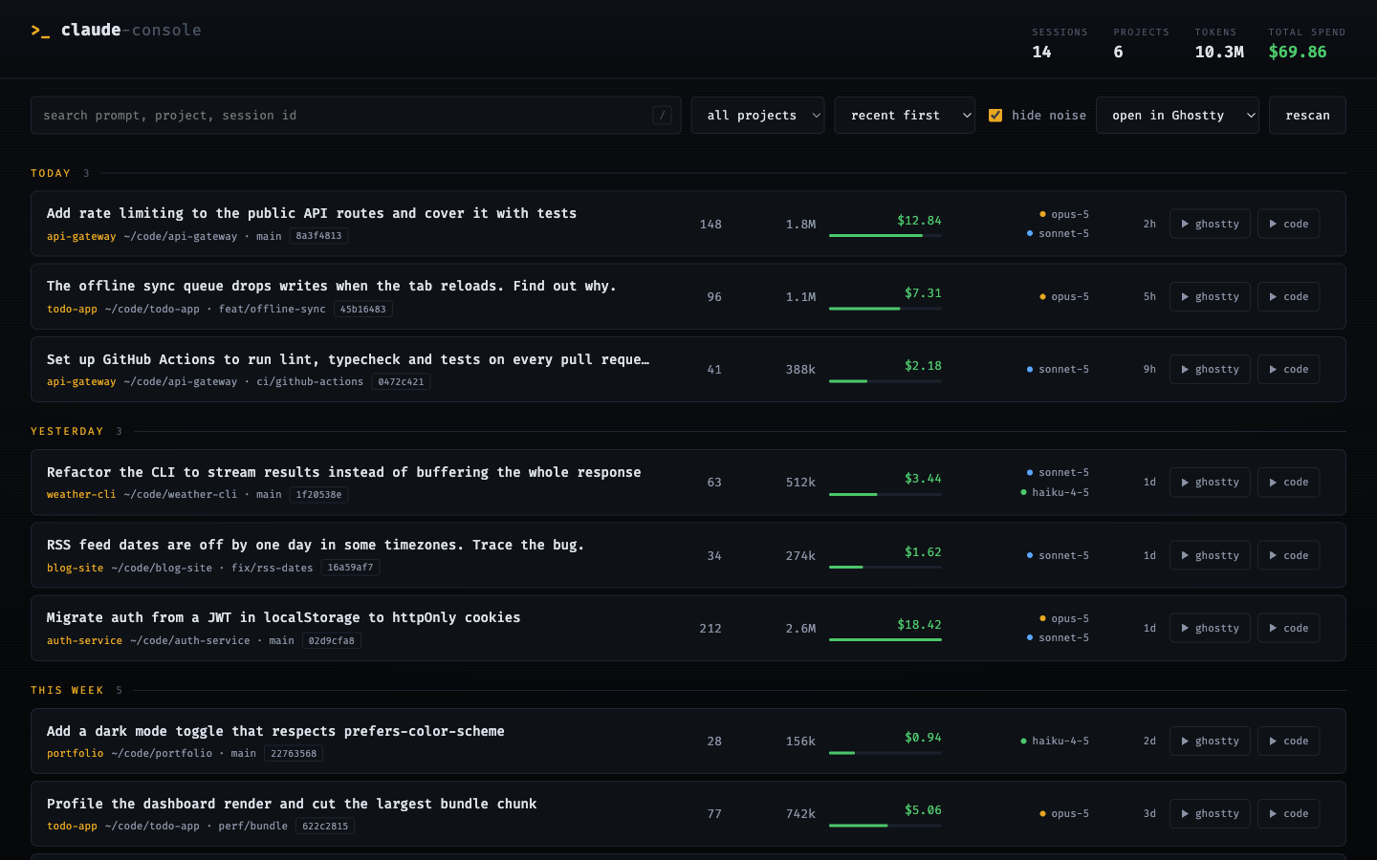Open RSS feed dates session in code
Image resolution: width=1377 pixels, height=860 pixels.
pos(1288,555)
